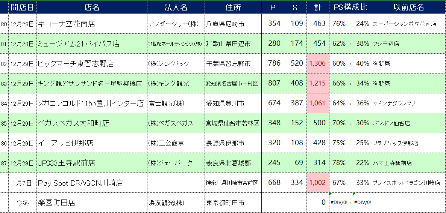This screenshot has width=446, height=213.
Task: Select the P column header
Action: tap(273, 7)
